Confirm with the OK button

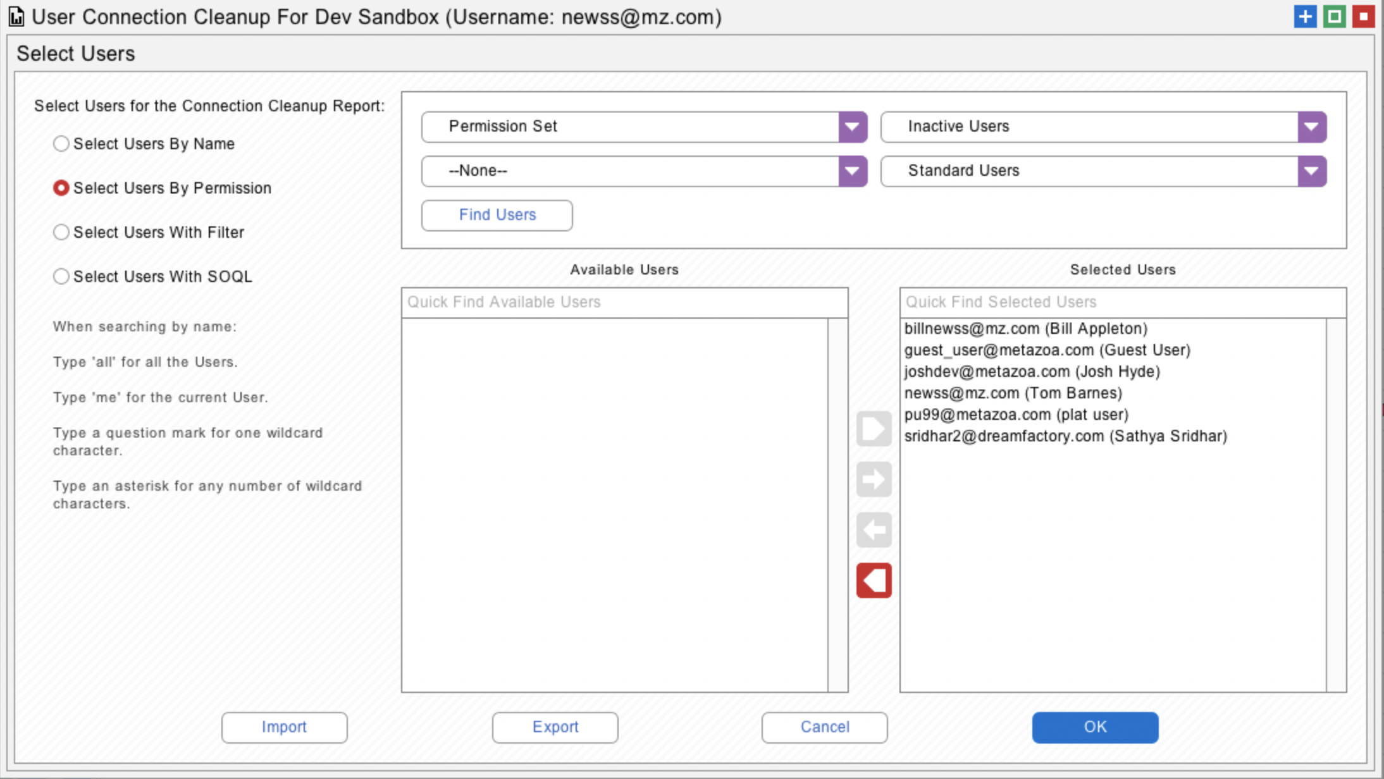(1096, 728)
